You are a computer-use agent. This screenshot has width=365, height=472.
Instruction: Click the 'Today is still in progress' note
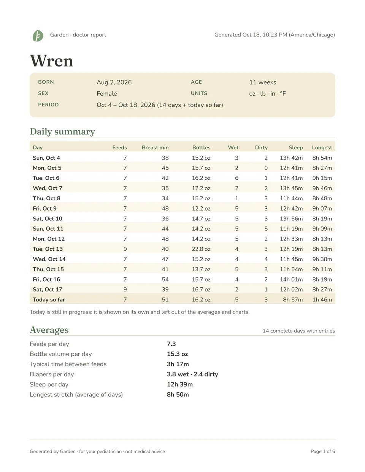click(140, 312)
